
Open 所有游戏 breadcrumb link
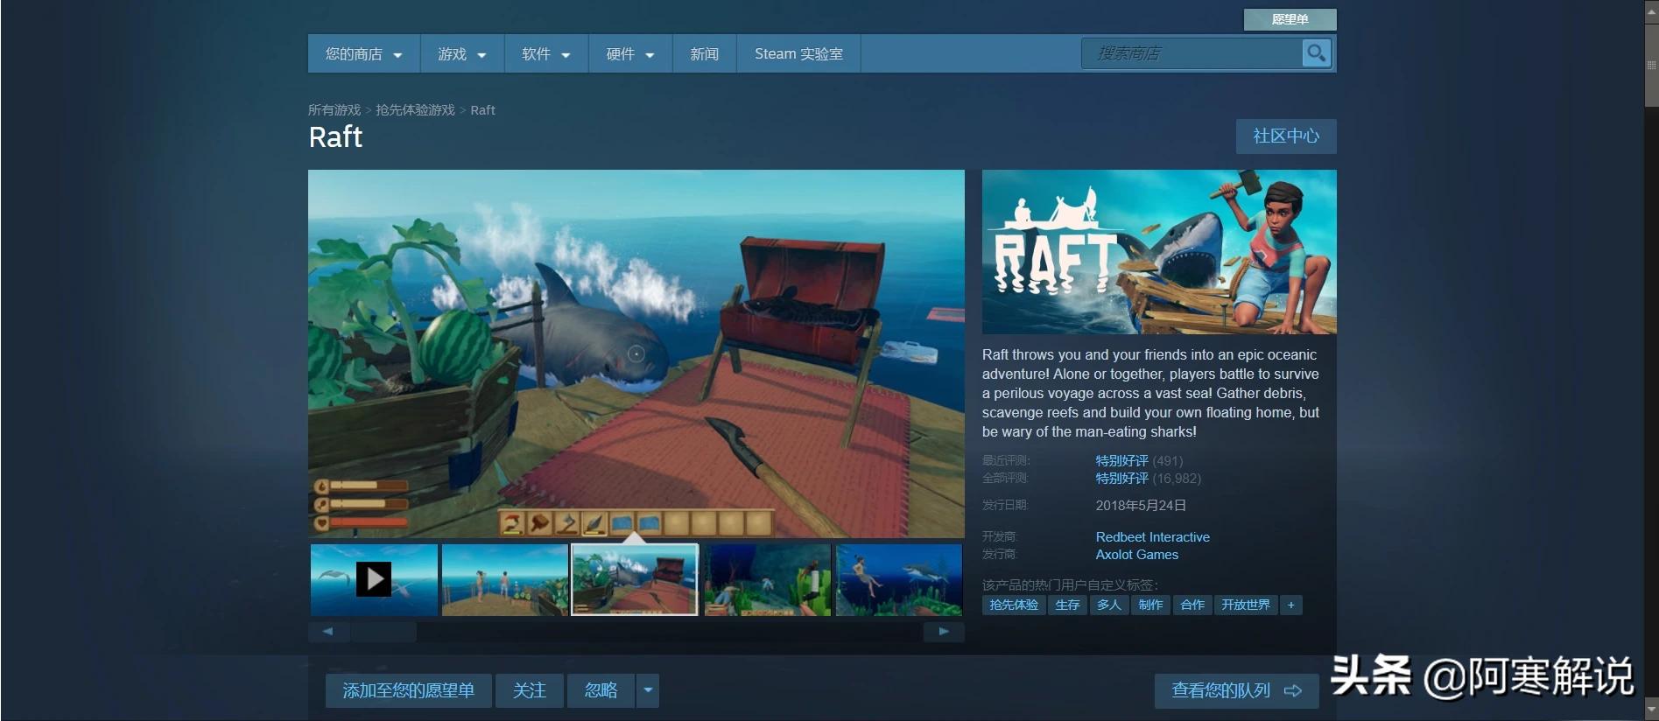click(334, 110)
